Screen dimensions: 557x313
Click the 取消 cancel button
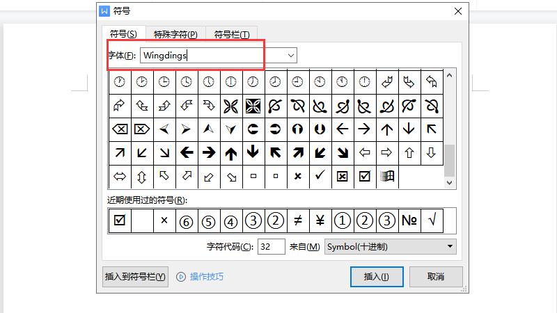(x=436, y=276)
